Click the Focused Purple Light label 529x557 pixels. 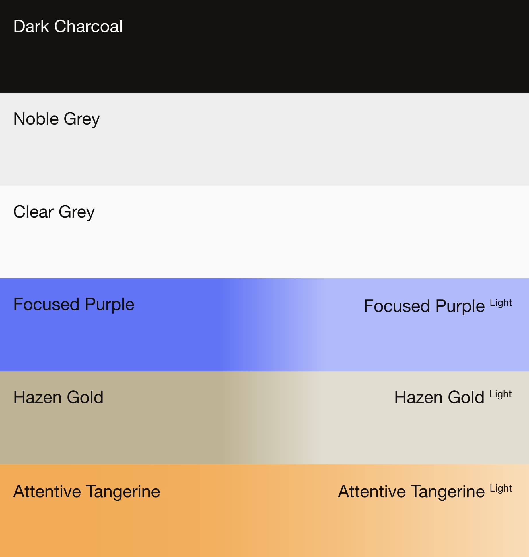[x=438, y=306]
